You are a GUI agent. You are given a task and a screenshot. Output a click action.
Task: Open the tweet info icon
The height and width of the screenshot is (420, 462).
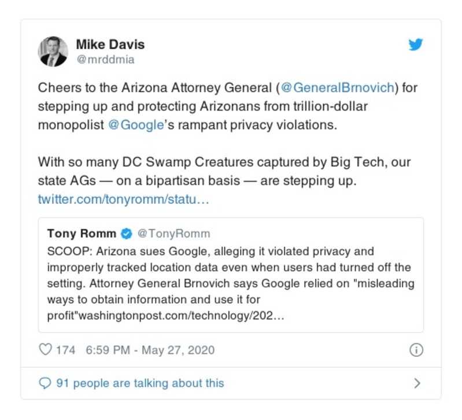point(416,350)
